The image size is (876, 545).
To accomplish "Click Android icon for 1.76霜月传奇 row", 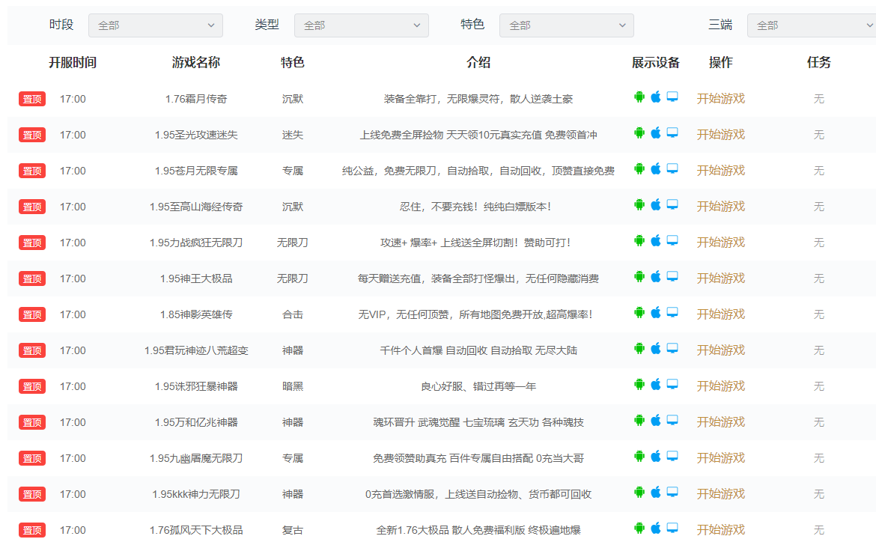I will [639, 97].
